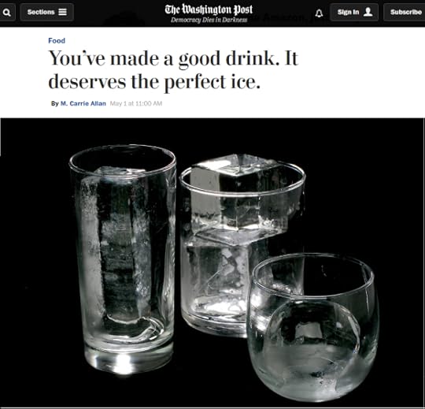
Task: Click the Sections label text
Action: coord(41,12)
